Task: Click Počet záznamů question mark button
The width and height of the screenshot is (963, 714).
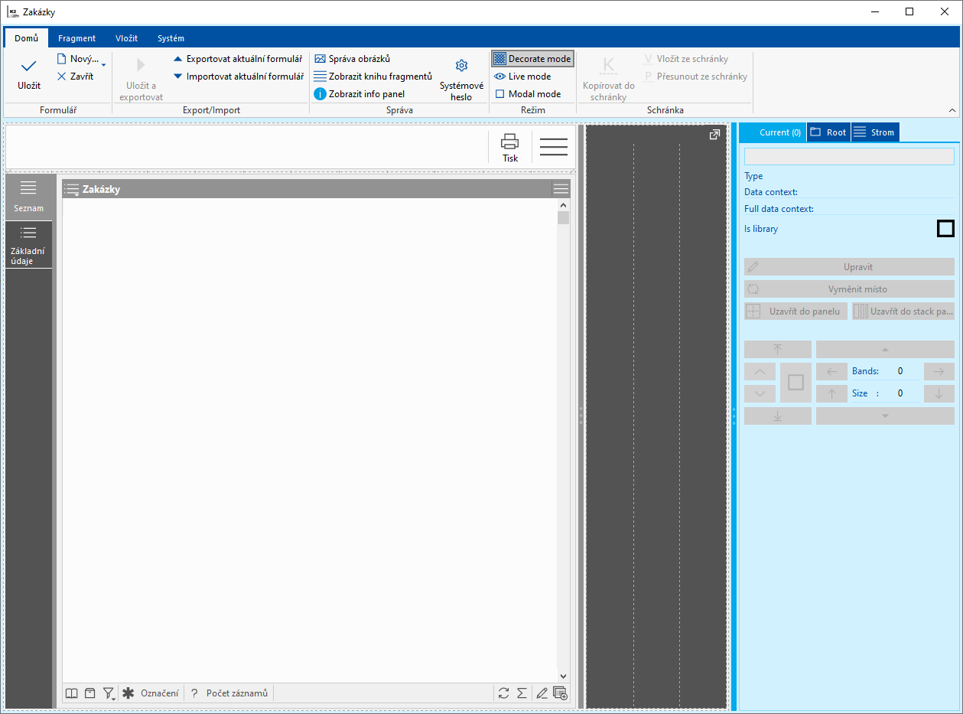Action: coord(229,693)
